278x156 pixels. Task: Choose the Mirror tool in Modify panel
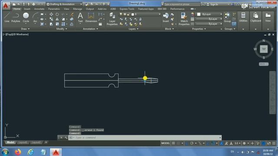57,19
